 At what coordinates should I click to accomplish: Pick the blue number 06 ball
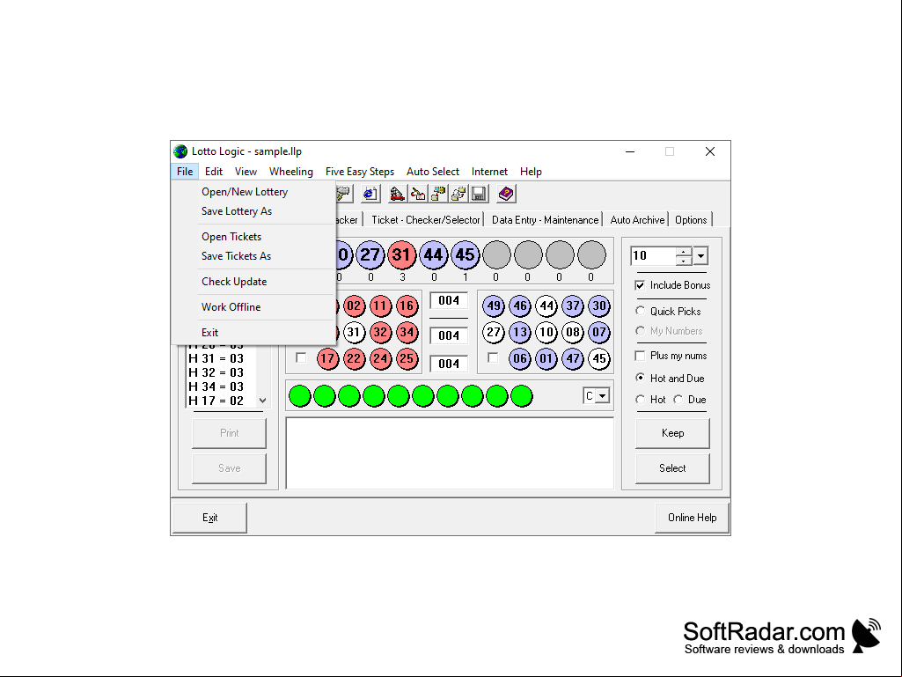point(520,358)
